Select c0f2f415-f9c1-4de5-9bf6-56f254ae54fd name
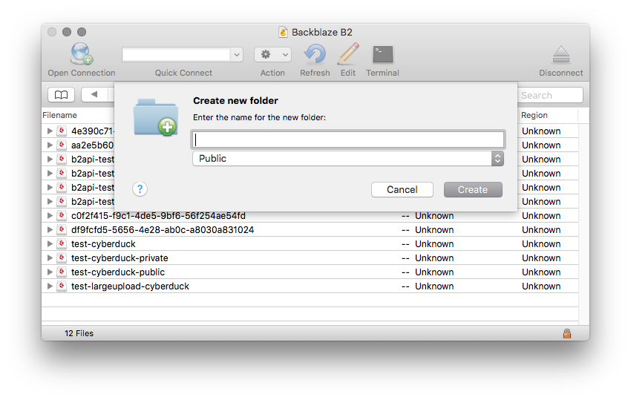Screen dimensions: 631x400 tap(158, 216)
